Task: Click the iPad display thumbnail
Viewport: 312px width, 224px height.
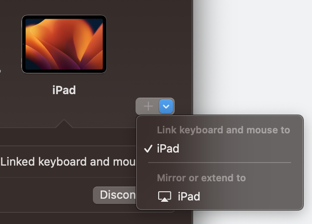Action: coord(64,44)
